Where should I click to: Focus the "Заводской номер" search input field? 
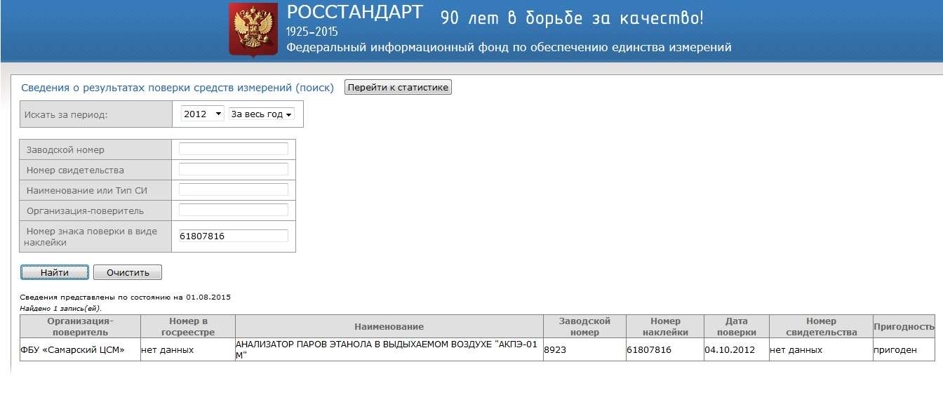coord(234,149)
